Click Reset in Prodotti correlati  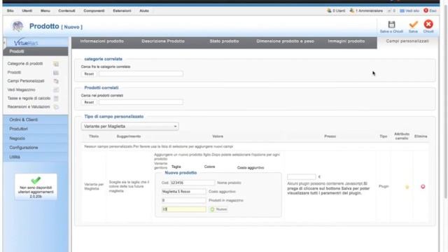click(89, 102)
